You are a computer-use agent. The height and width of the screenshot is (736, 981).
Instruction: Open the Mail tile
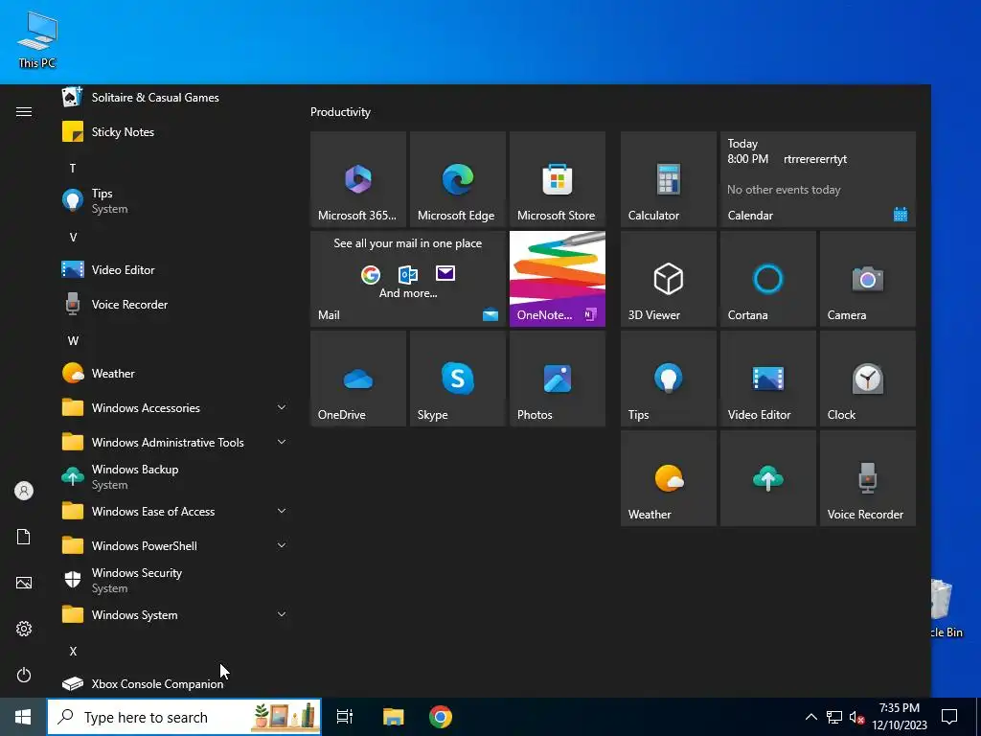pos(408,279)
